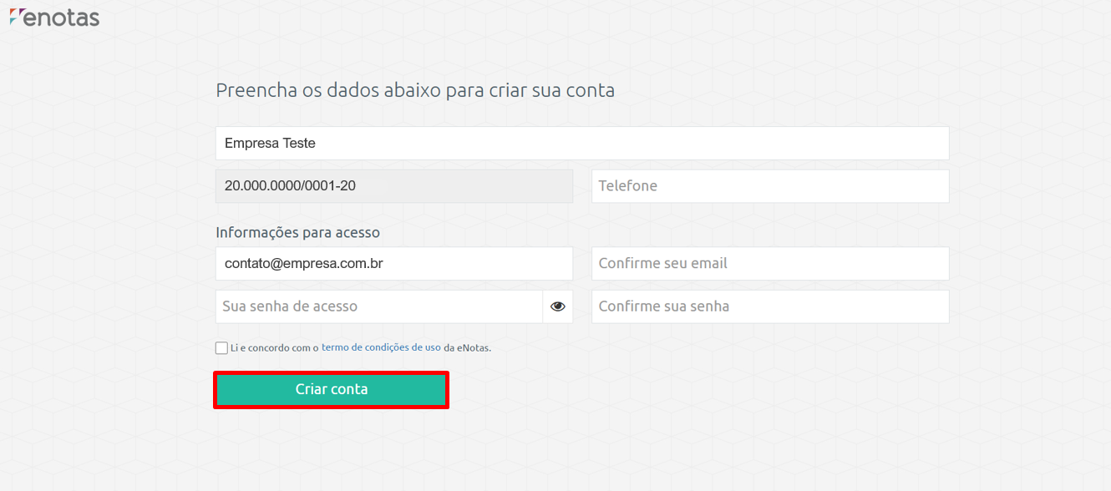Viewport: 1111px width, 491px height.
Task: Select the "Confirme seu email" field
Action: (x=770, y=263)
